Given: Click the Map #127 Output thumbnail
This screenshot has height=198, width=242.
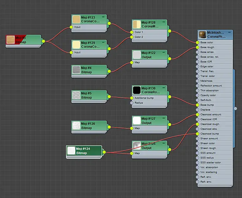Looking at the screenshot, I should (136, 121).
